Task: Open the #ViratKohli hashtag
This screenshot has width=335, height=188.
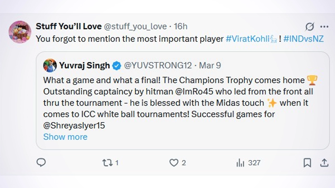Action: click(247, 39)
